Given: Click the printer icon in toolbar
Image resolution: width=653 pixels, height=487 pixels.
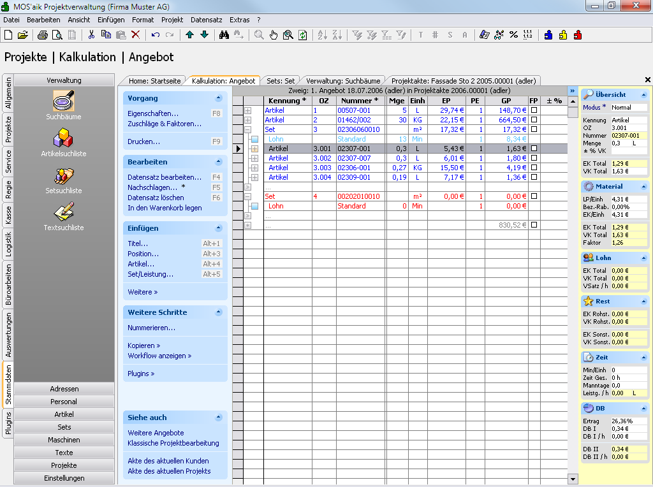Looking at the screenshot, I should pos(43,35).
